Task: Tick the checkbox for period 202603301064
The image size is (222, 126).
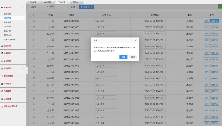Action: pos(34,123)
